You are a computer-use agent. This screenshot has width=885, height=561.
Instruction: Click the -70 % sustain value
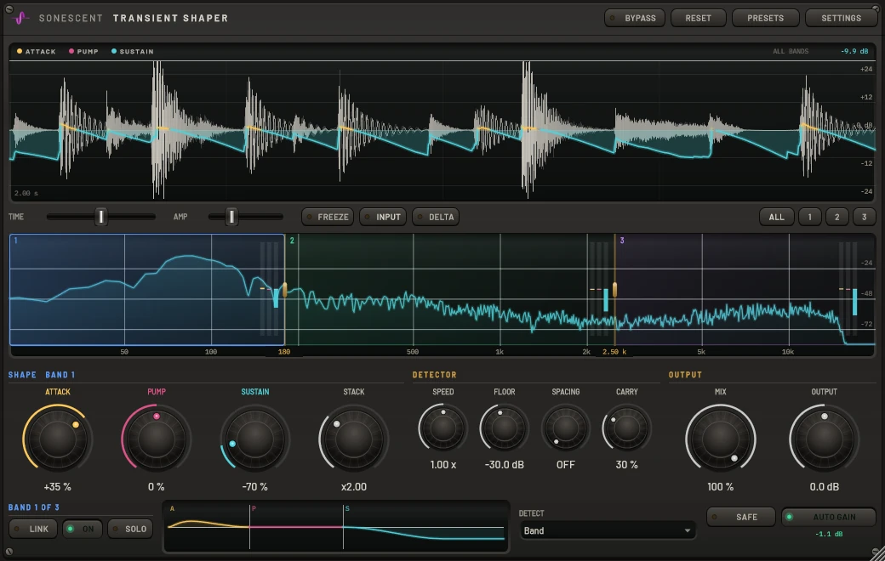[x=255, y=486]
